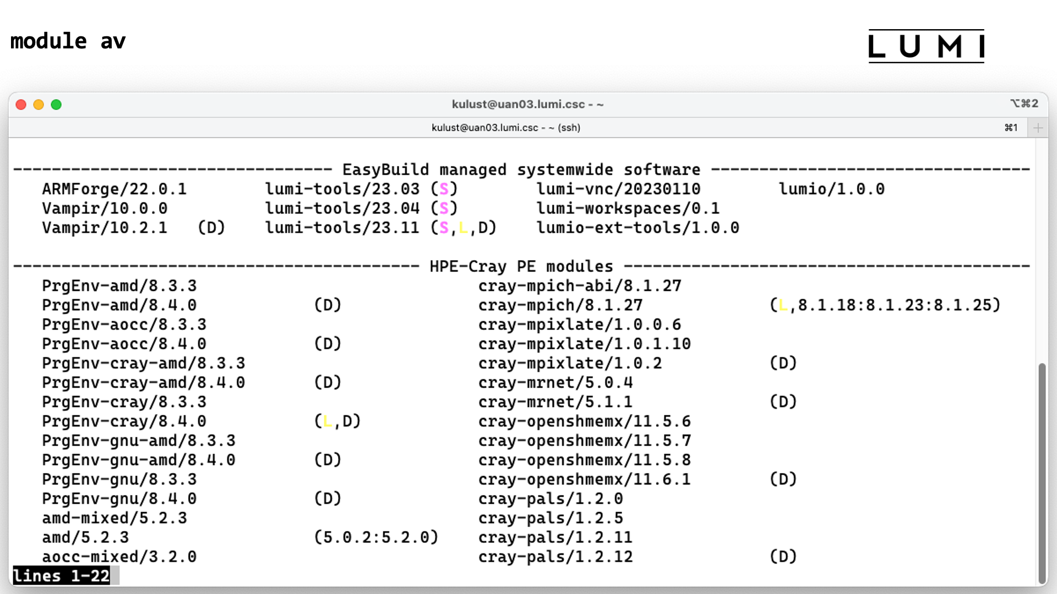The image size is (1057, 594).
Task: Click the PrgEnv-amd/8.3.3 entry
Action: point(119,286)
